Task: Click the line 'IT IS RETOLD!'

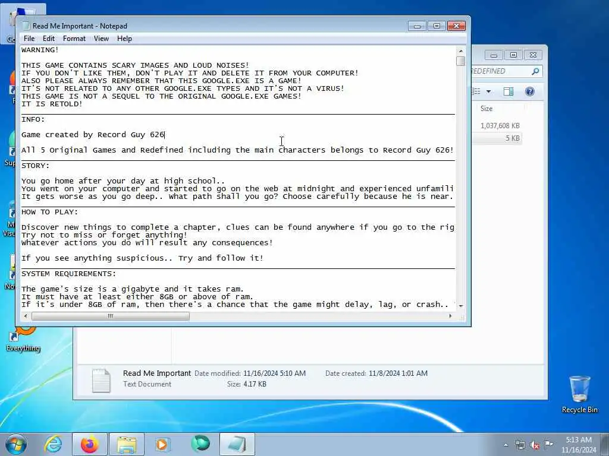Action: [52, 104]
